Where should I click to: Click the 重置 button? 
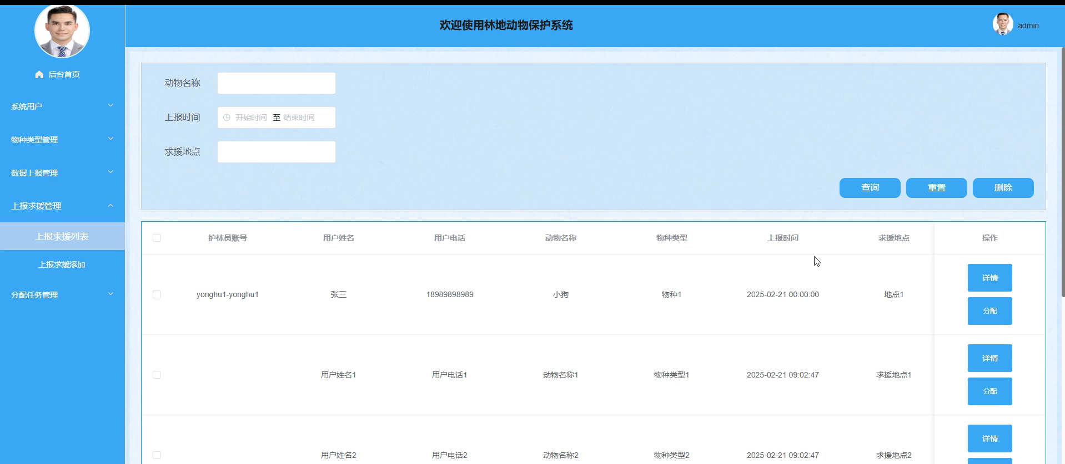(x=937, y=188)
